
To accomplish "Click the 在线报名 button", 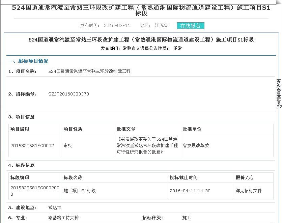I will coord(190,26).
